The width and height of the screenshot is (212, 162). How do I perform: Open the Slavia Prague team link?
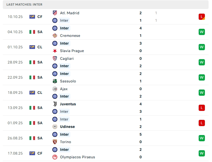coord(72,51)
